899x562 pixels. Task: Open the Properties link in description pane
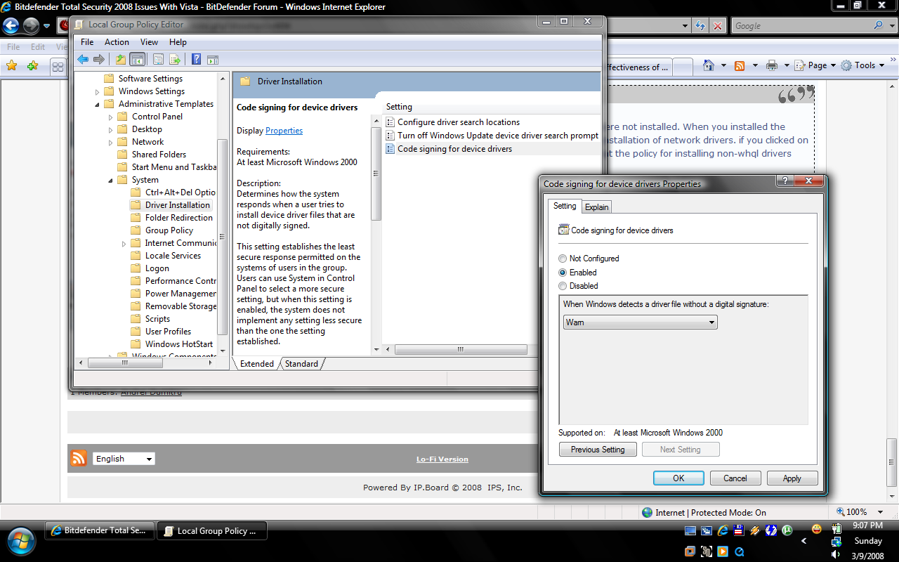(284, 131)
